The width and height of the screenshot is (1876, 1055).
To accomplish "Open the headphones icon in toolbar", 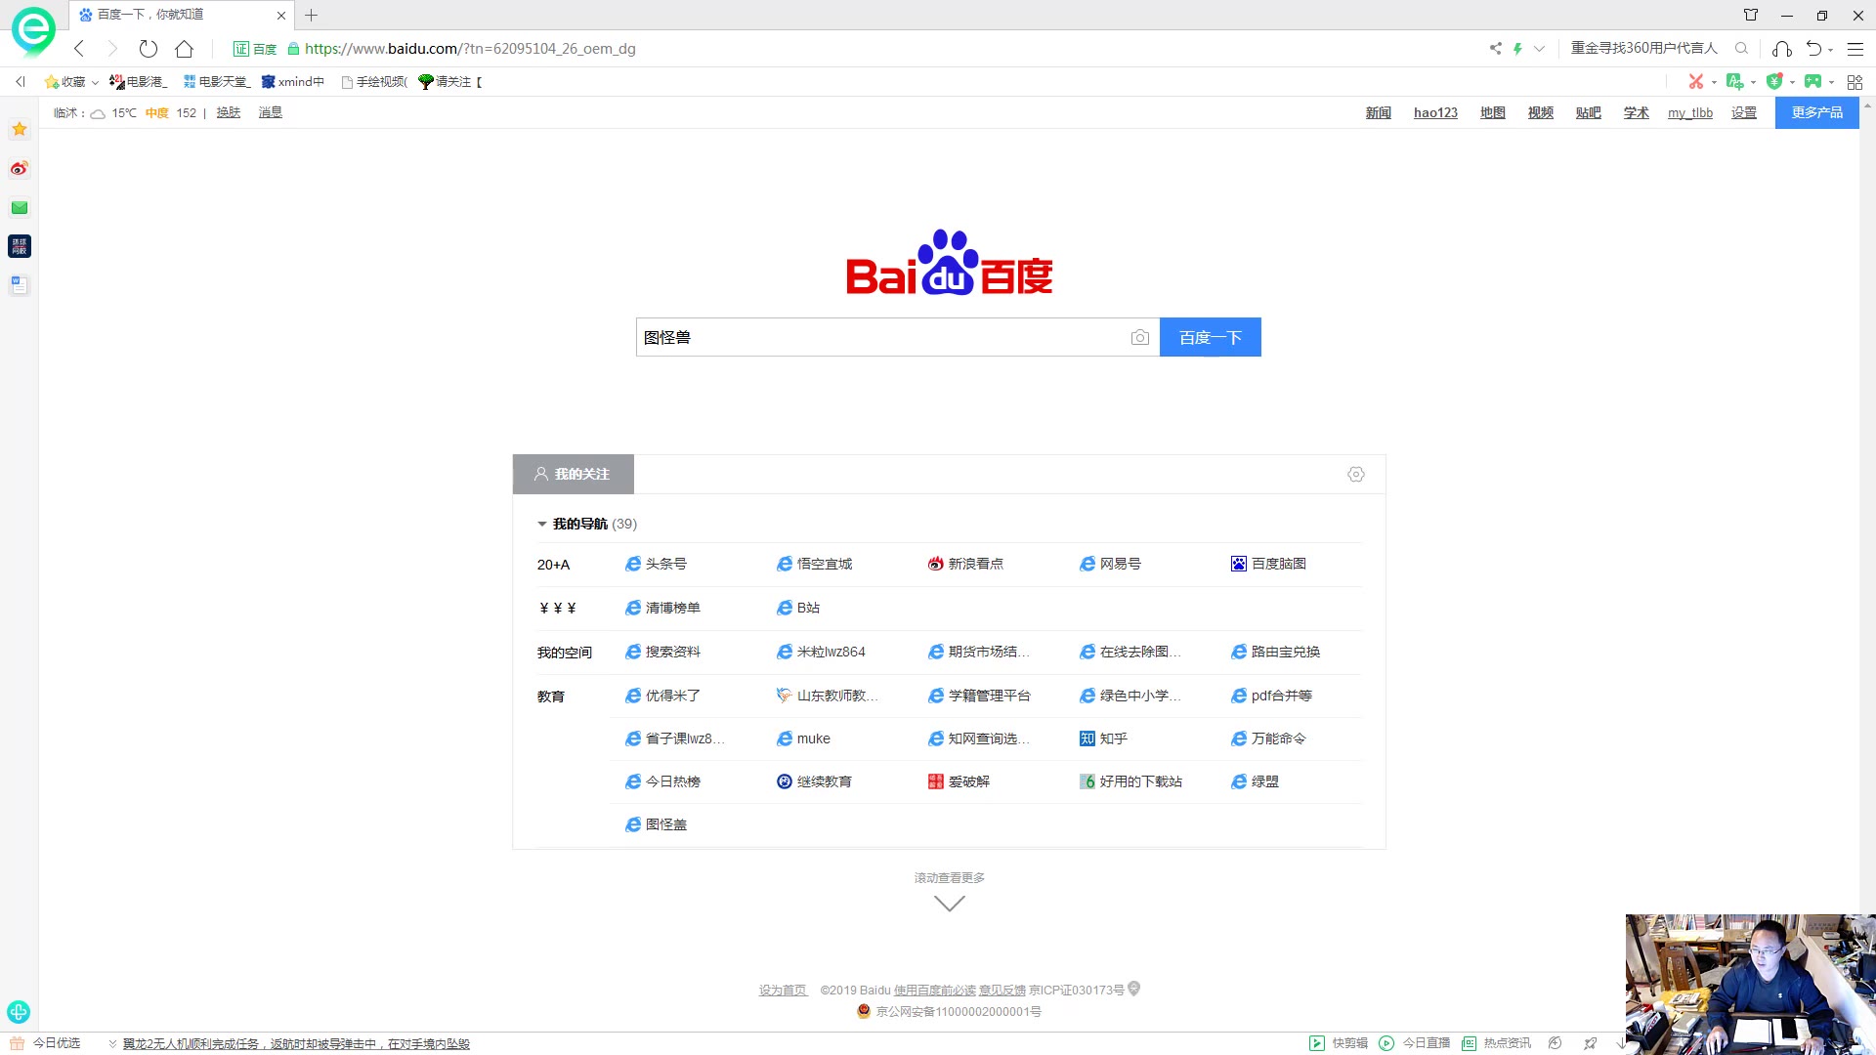I will coord(1782,48).
